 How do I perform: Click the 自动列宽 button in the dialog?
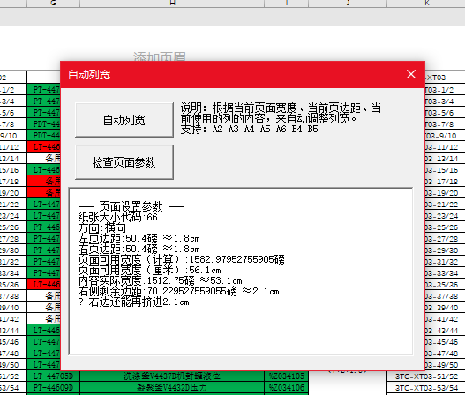[x=124, y=120]
